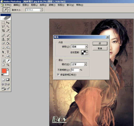134x126 pixels.
Task: Select the Blur tool
Action: 3,47
